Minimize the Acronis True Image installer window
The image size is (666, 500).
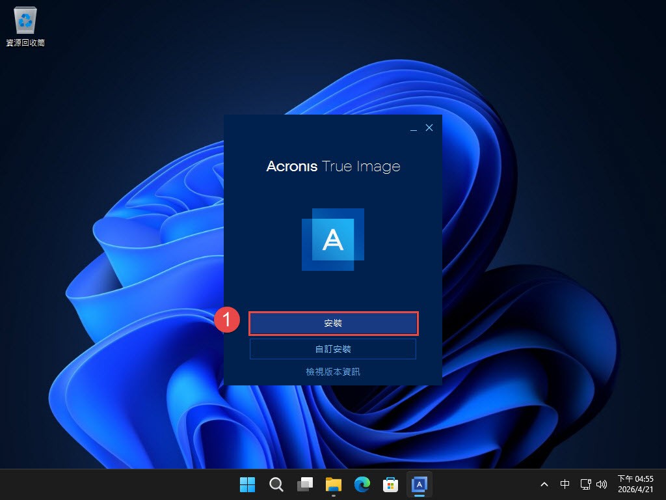coord(414,129)
